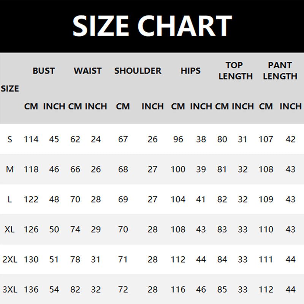Click pant length value 107 for size S
This screenshot has height=304, width=304.
pos(266,139)
